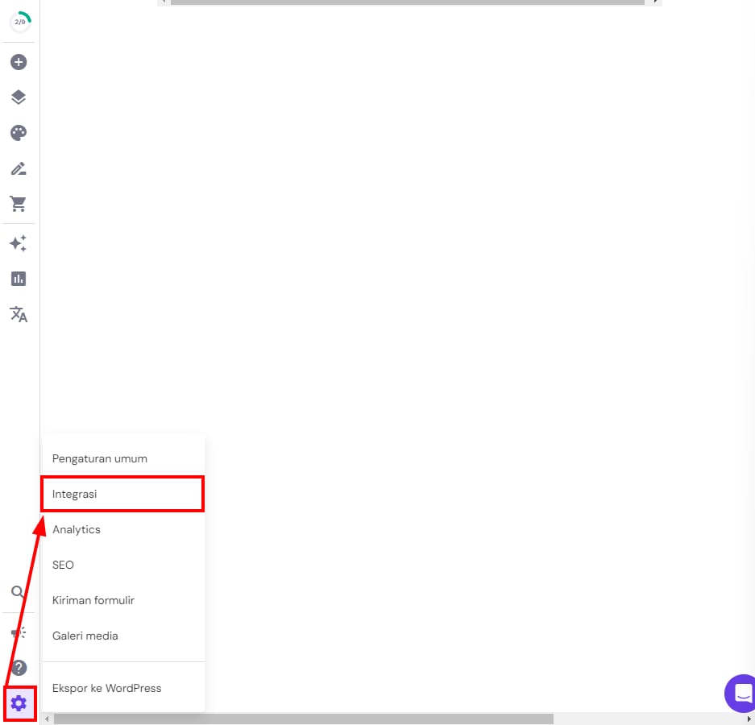Open the 2/9 progress checklist indicator
Screen dimensions: 755x725
[19, 22]
